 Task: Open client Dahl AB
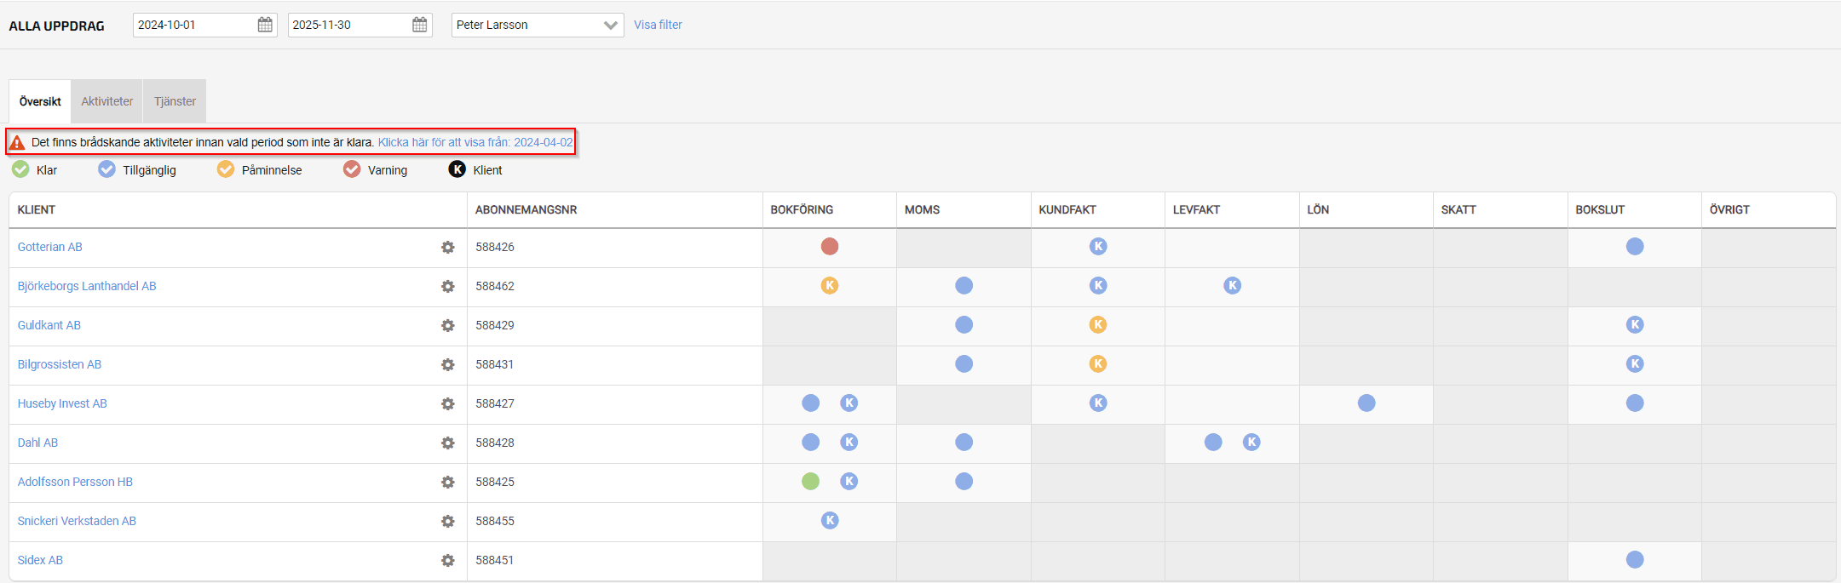(37, 443)
